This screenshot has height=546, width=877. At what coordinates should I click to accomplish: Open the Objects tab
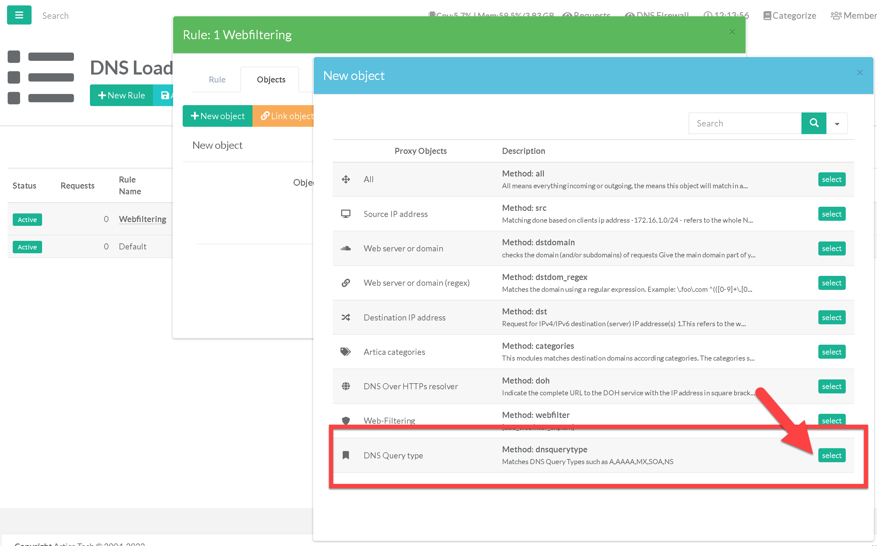click(x=271, y=79)
